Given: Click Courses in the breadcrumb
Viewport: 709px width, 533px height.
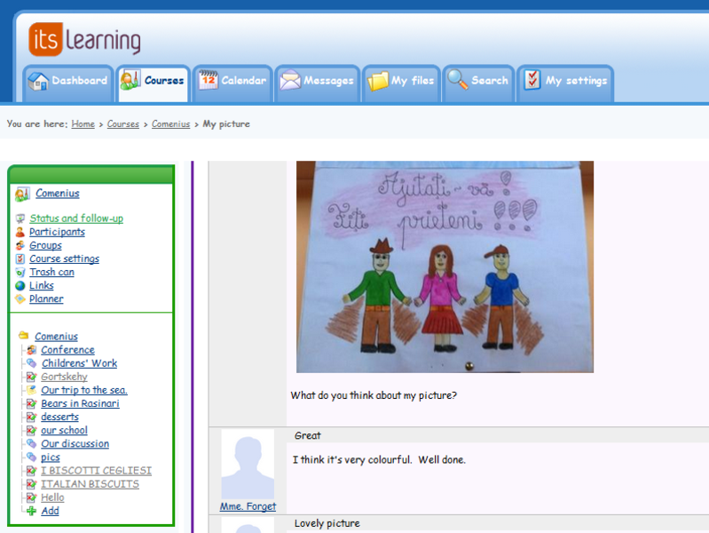Looking at the screenshot, I should click(123, 123).
